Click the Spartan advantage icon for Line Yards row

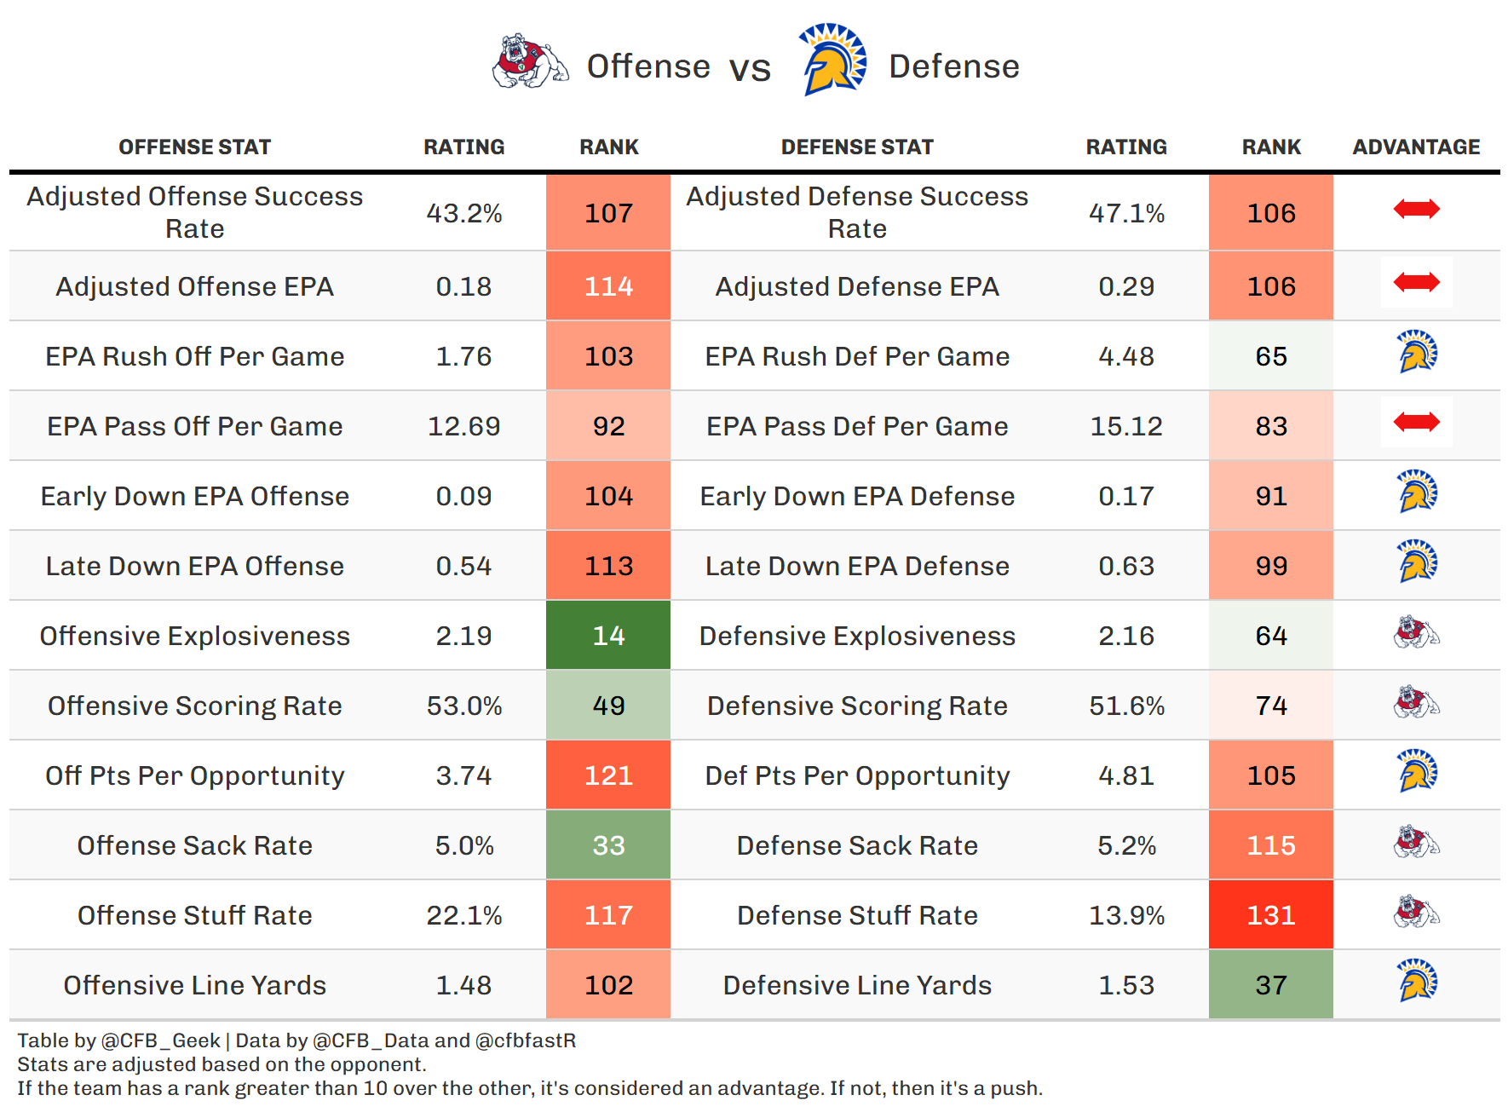(1417, 981)
